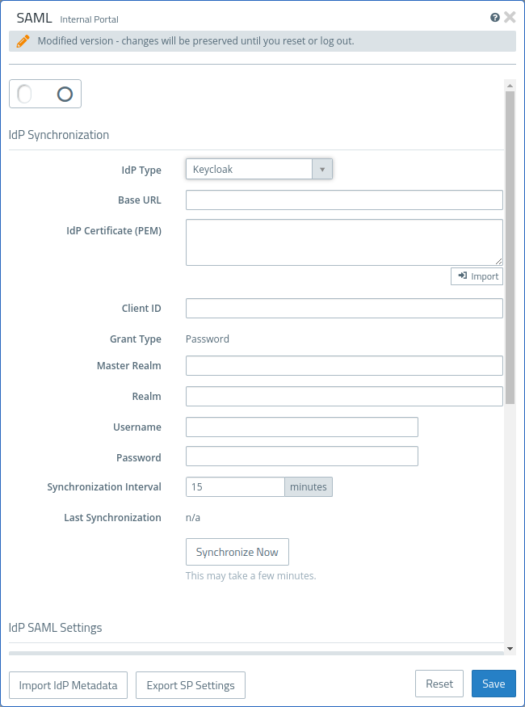Click the pencil modified-version icon

pyautogui.click(x=23, y=40)
